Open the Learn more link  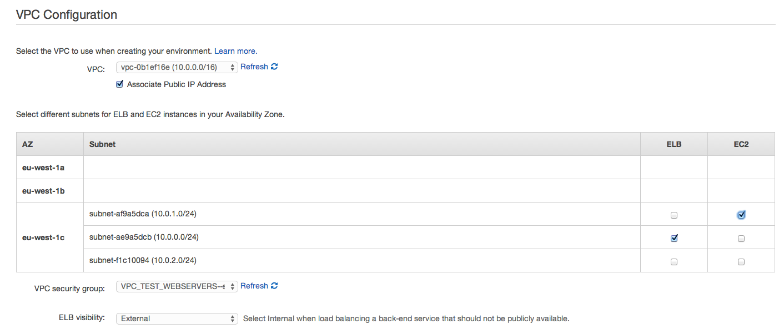(x=235, y=51)
